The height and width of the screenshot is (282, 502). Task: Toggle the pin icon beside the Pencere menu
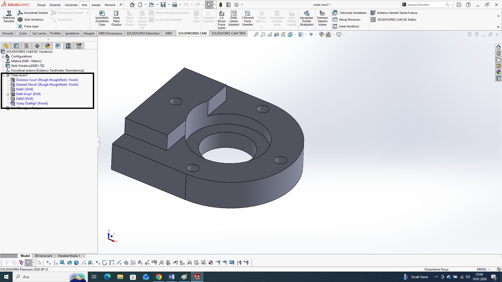point(121,5)
